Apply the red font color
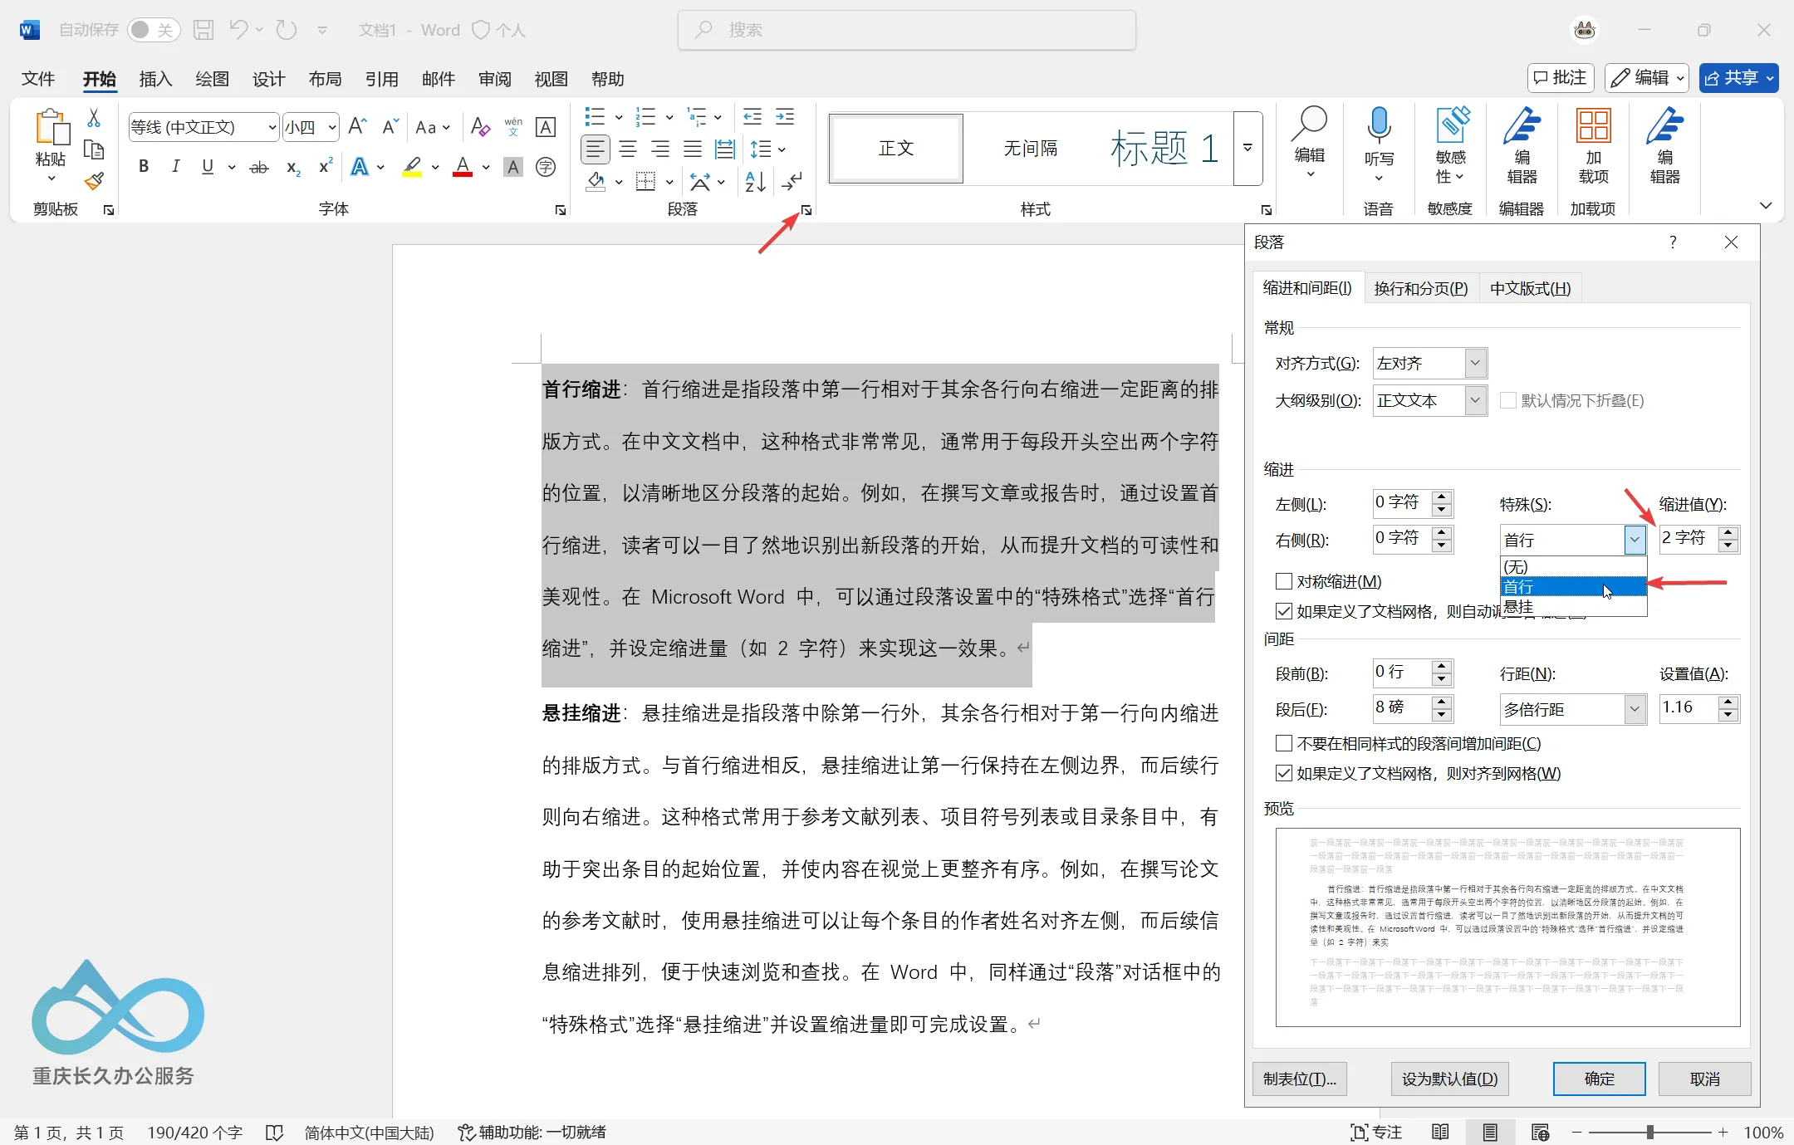The width and height of the screenshot is (1794, 1145). 463,167
